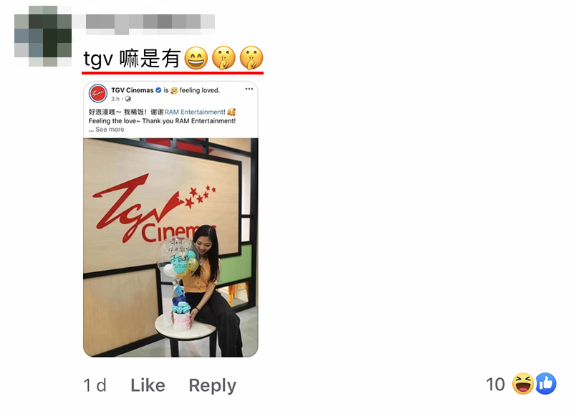The image size is (573, 414).
Task: Open the TGV Cinemas page name link
Action: pos(133,90)
